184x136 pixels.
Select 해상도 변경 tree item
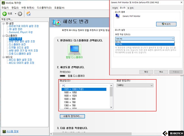(15, 38)
